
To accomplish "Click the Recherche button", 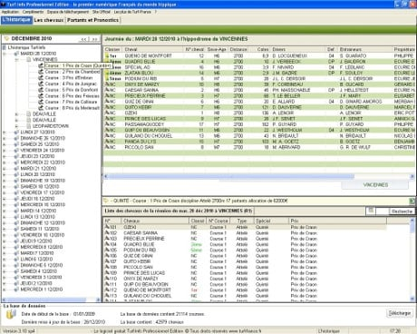I will [x=402, y=211].
